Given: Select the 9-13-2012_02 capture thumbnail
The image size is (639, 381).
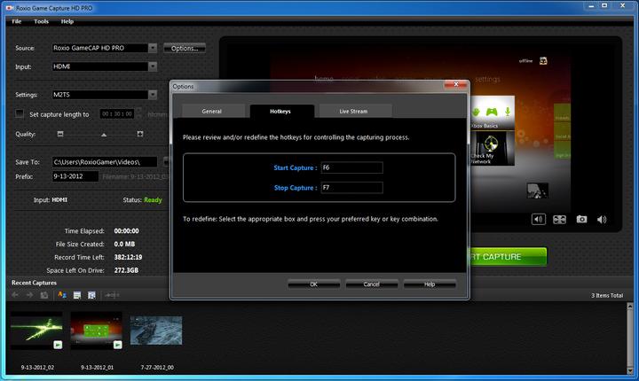Looking at the screenshot, I should point(36,330).
